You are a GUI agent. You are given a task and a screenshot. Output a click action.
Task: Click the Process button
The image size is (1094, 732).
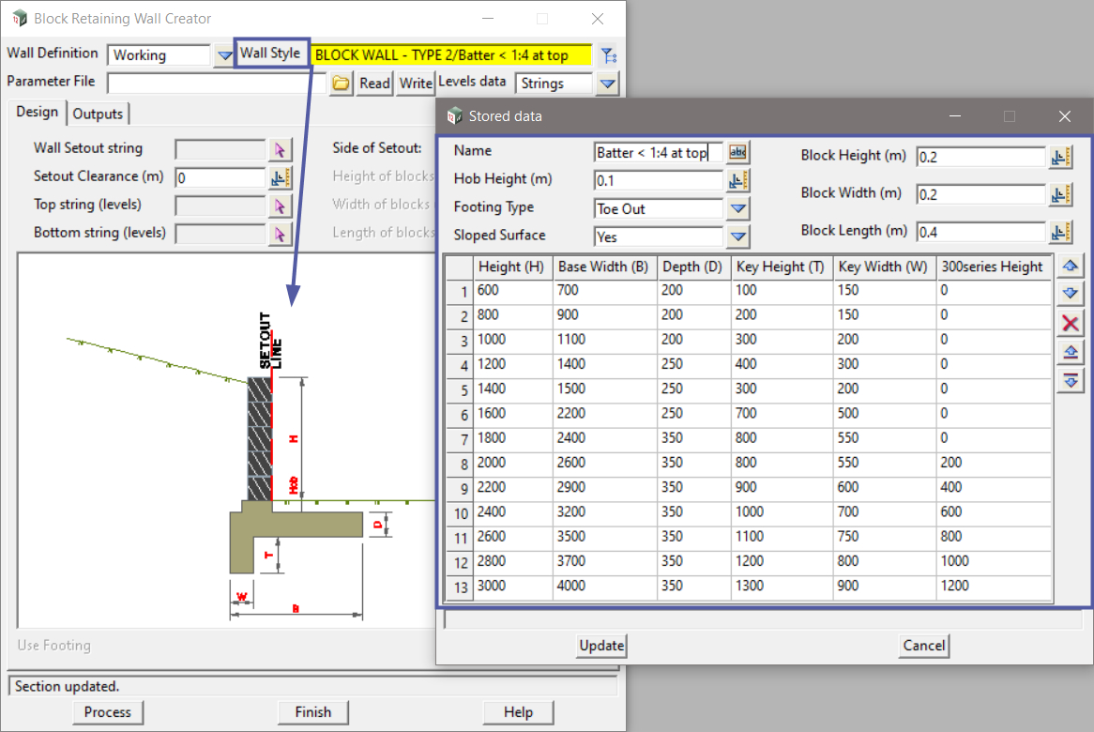pos(108,712)
